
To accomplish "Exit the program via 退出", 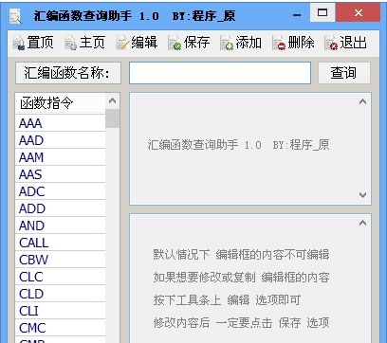I will click(345, 43).
